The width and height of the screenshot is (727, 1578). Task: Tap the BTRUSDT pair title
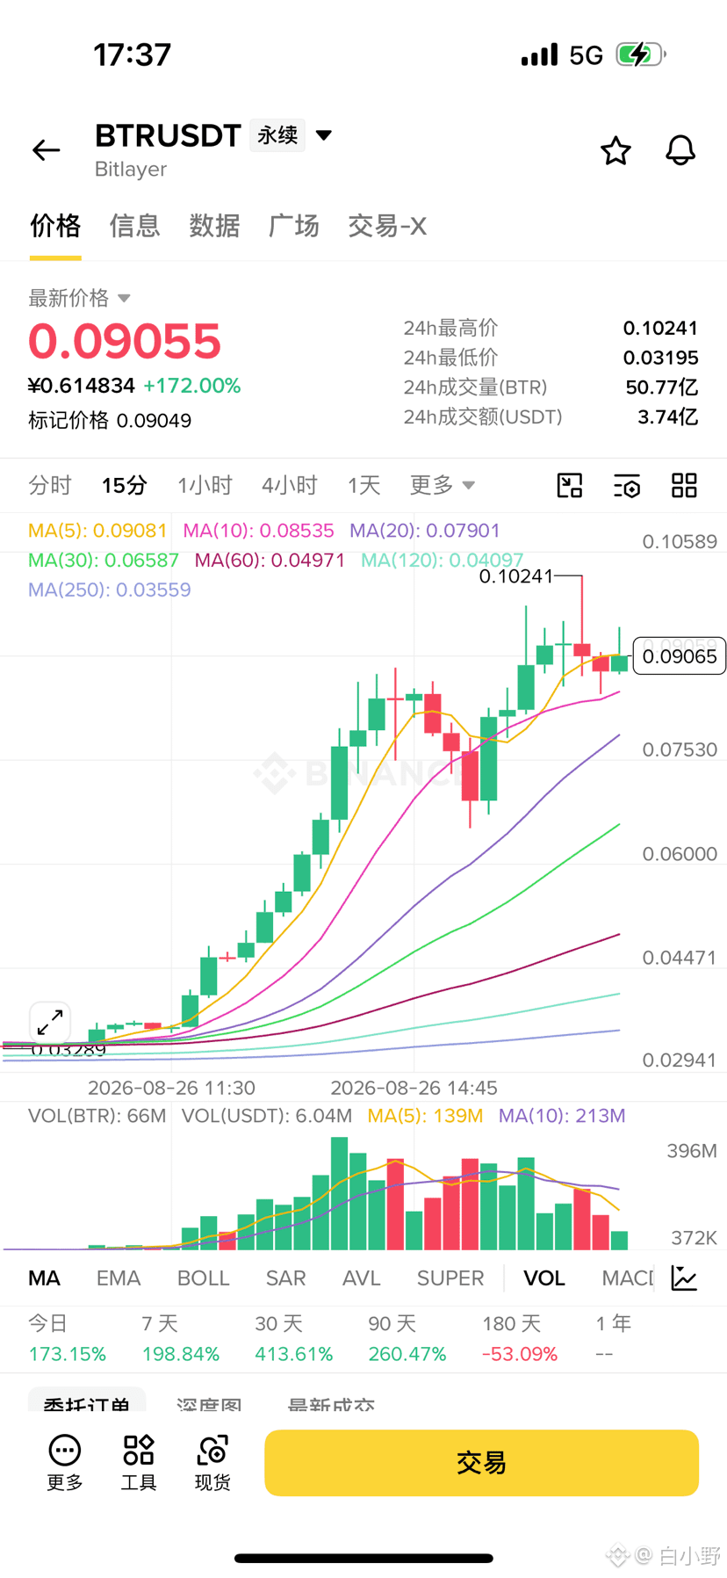(168, 135)
